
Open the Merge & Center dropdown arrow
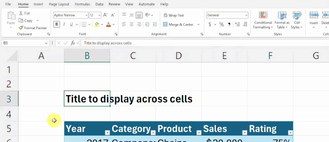pyautogui.click(x=198, y=25)
